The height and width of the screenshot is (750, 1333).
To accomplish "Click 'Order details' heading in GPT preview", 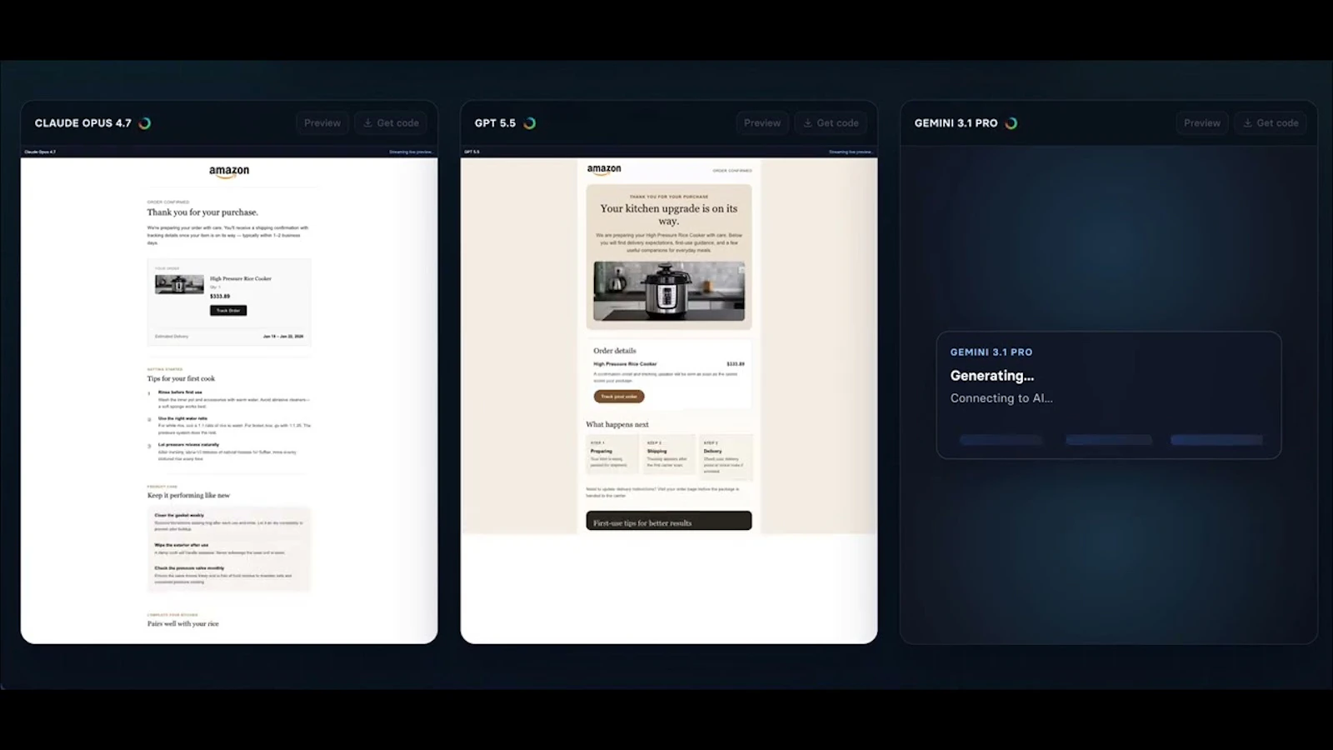I will [615, 351].
